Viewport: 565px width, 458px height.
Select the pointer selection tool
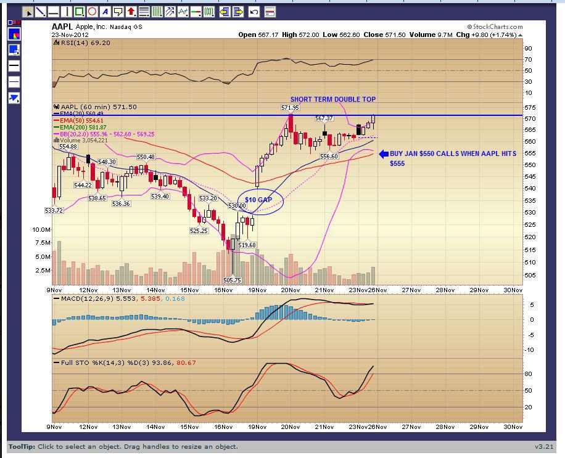pos(28,12)
